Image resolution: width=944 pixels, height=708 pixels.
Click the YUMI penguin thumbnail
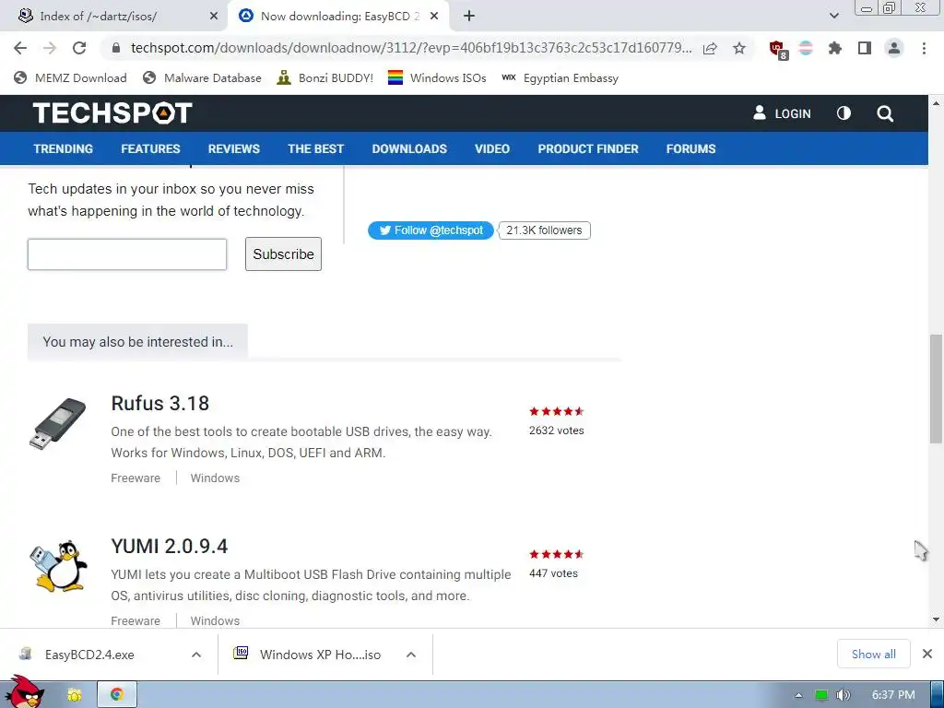(58, 566)
